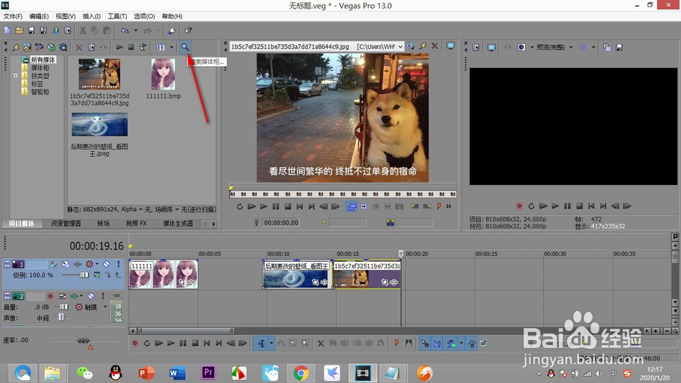Adjust the 音量 volume slider on track 2
The image size is (681, 383).
[x=63, y=307]
